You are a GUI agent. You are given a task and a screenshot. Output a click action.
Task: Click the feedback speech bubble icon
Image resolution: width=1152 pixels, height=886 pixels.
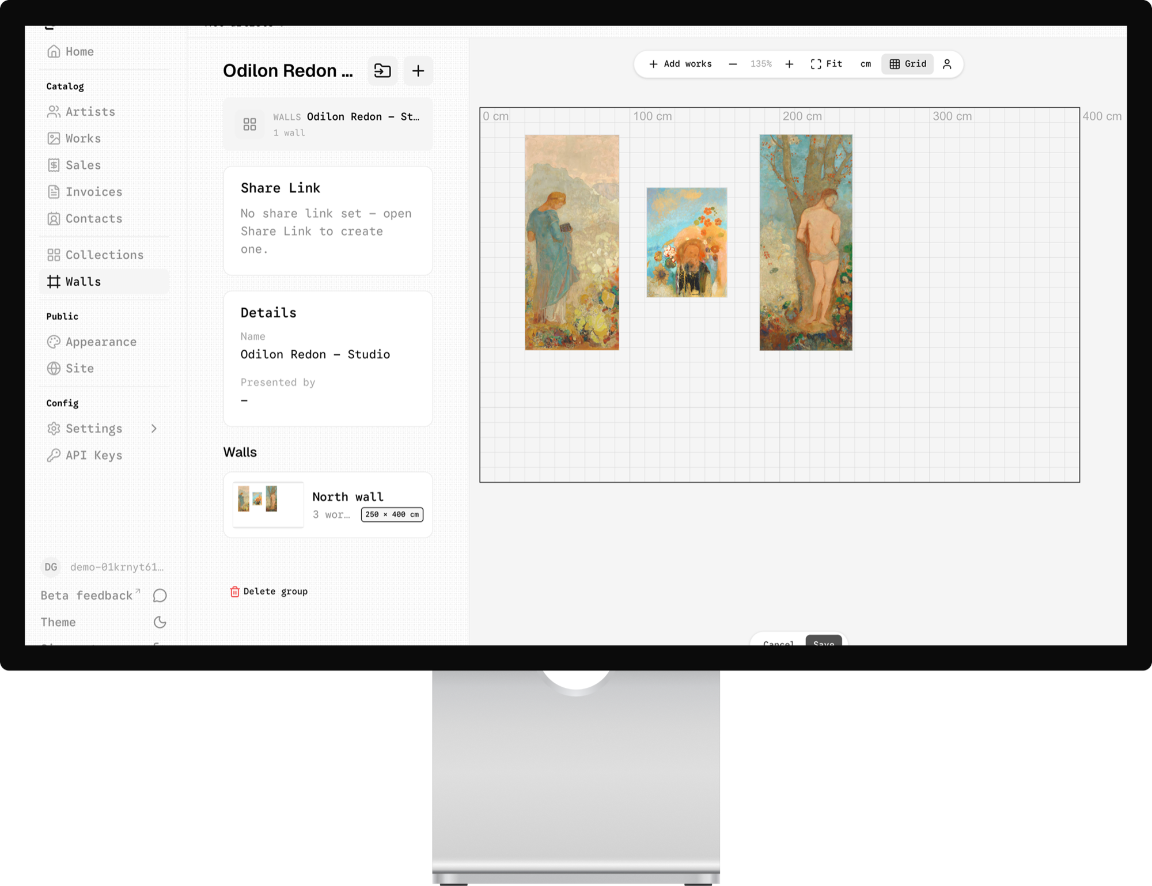click(160, 595)
